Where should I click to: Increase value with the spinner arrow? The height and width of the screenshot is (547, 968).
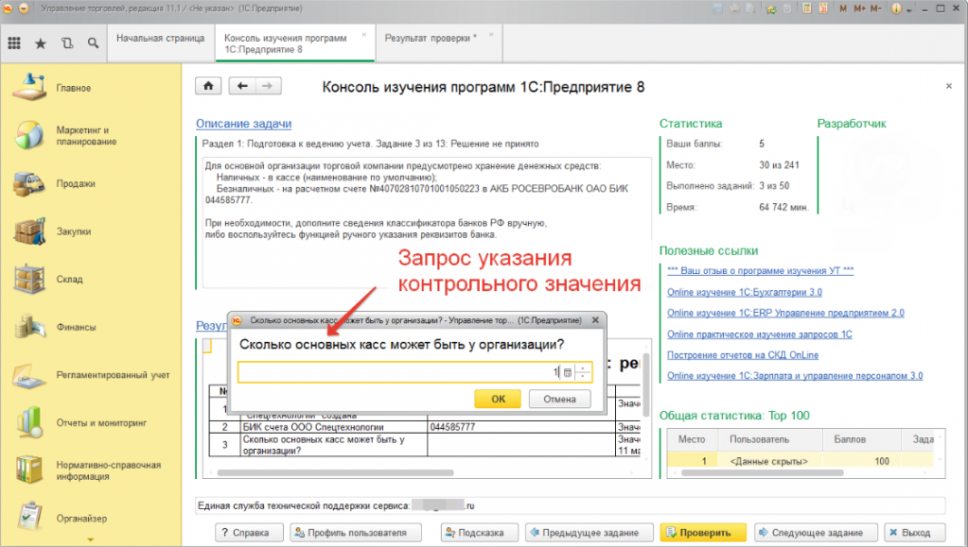[583, 368]
